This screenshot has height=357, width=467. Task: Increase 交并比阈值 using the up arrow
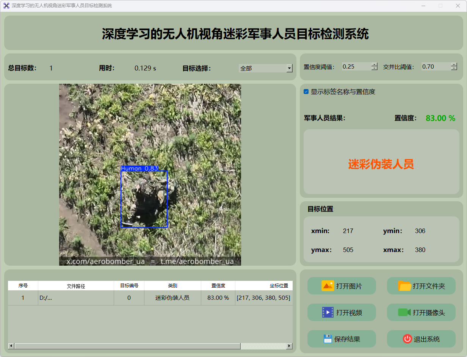click(454, 64)
